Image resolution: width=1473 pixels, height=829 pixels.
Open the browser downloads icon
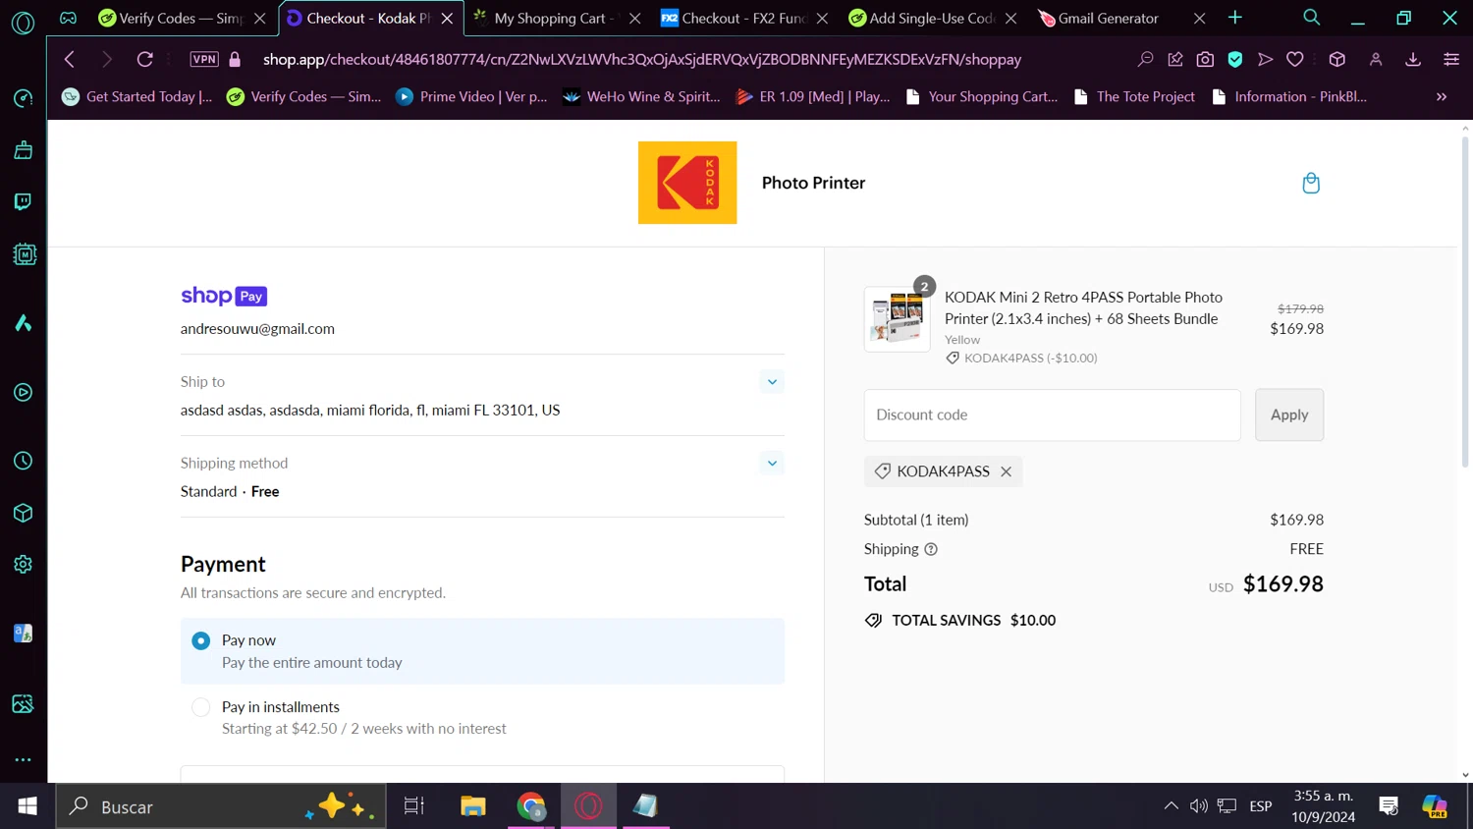(x=1413, y=59)
